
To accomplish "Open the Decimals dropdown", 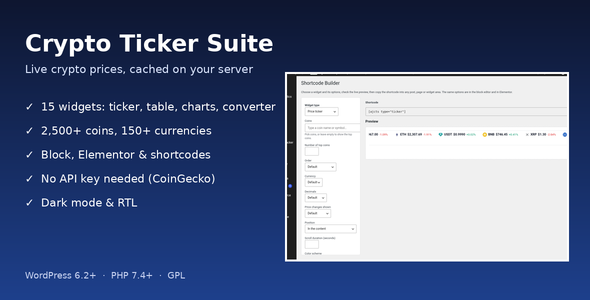I will click(315, 197).
